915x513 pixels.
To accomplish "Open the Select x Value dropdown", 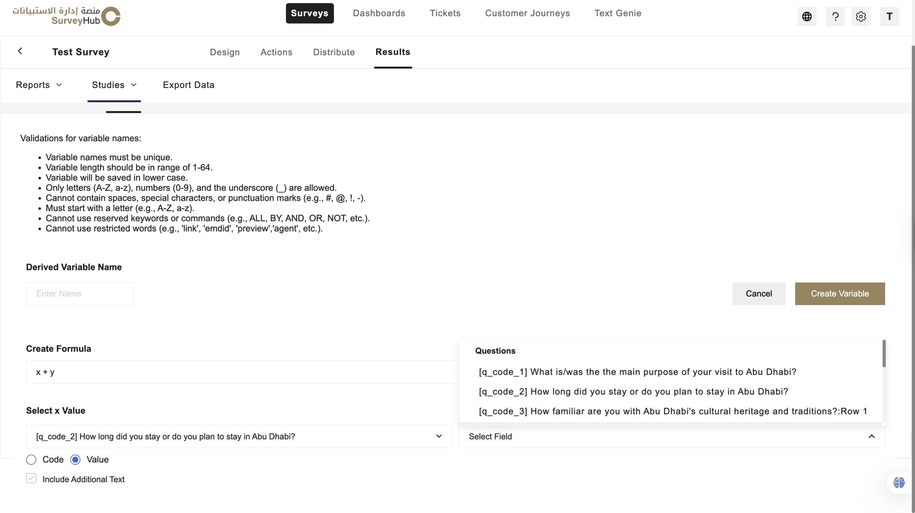I will pyautogui.click(x=239, y=436).
